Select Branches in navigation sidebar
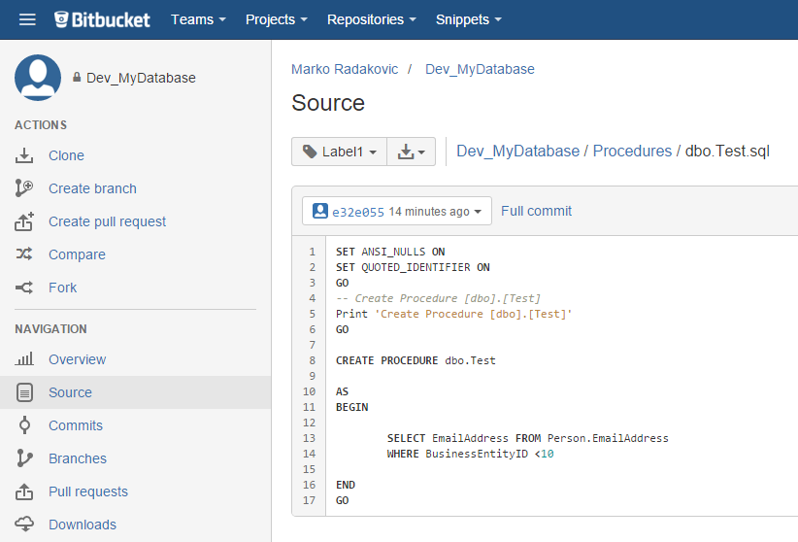798x542 pixels. [x=78, y=458]
